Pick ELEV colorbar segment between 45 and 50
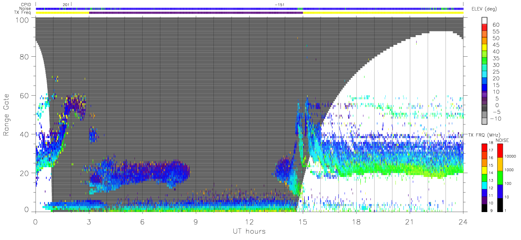 coord(485,41)
